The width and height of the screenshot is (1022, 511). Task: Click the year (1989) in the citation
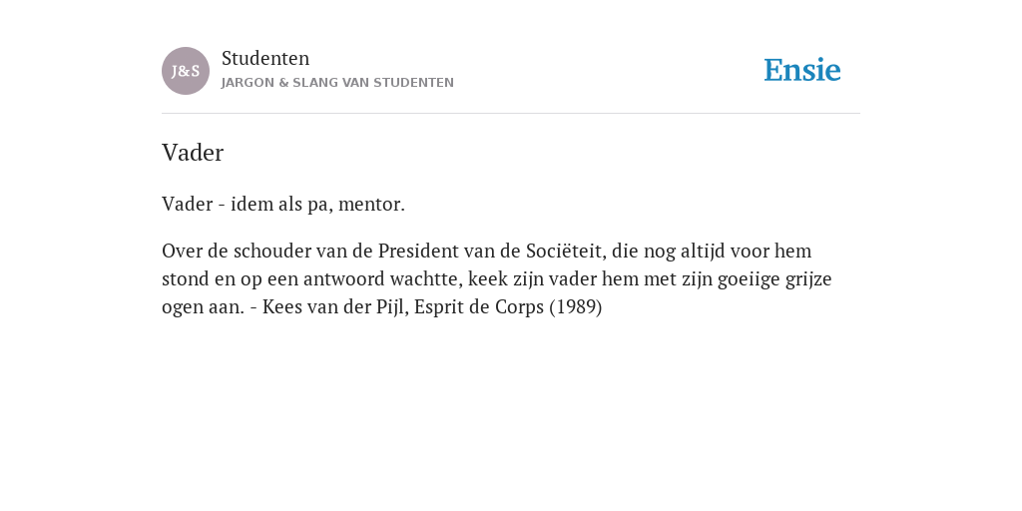tap(576, 307)
